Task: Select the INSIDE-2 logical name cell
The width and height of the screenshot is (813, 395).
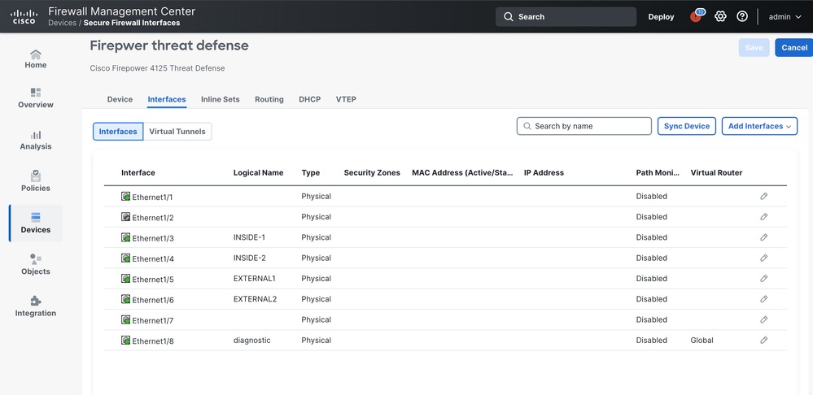Action: point(249,258)
